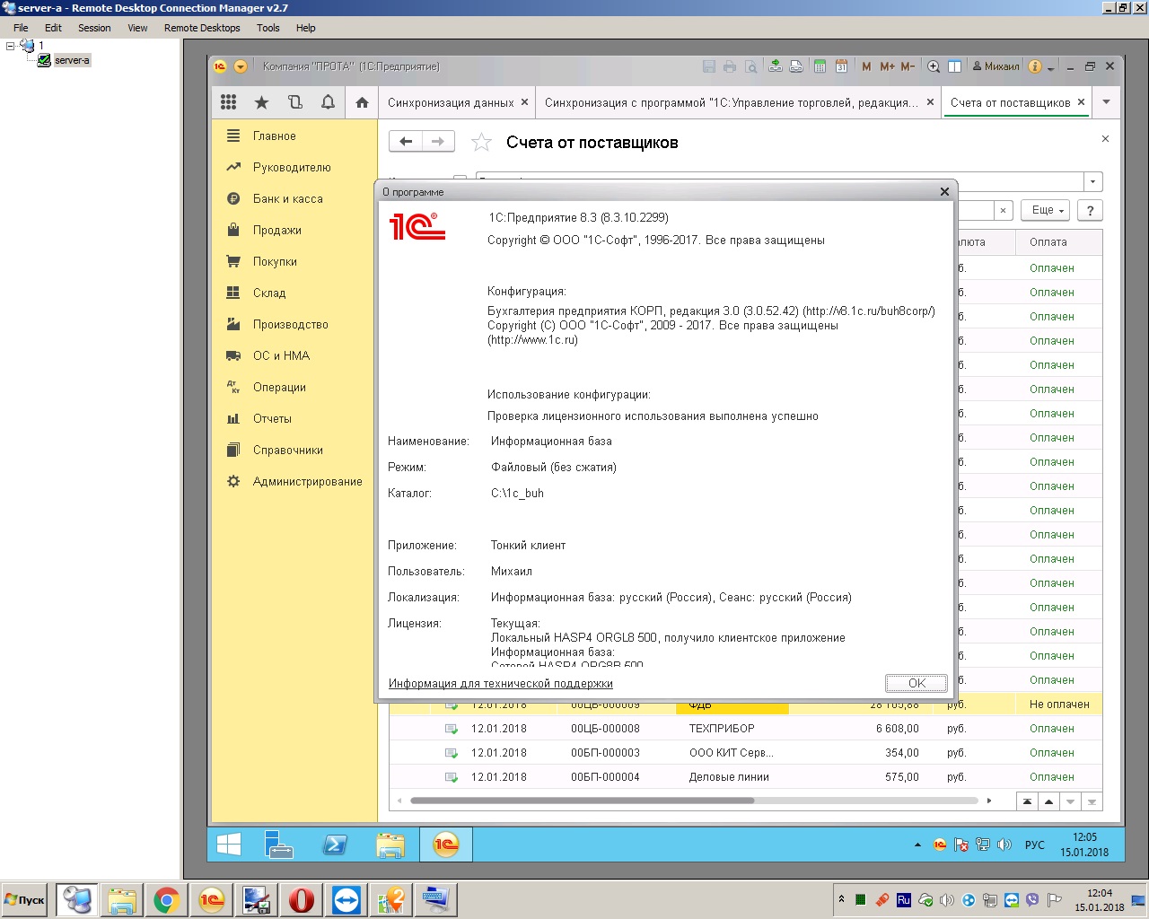Select server-a in the tree
The height and width of the screenshot is (919, 1149).
tap(72, 60)
